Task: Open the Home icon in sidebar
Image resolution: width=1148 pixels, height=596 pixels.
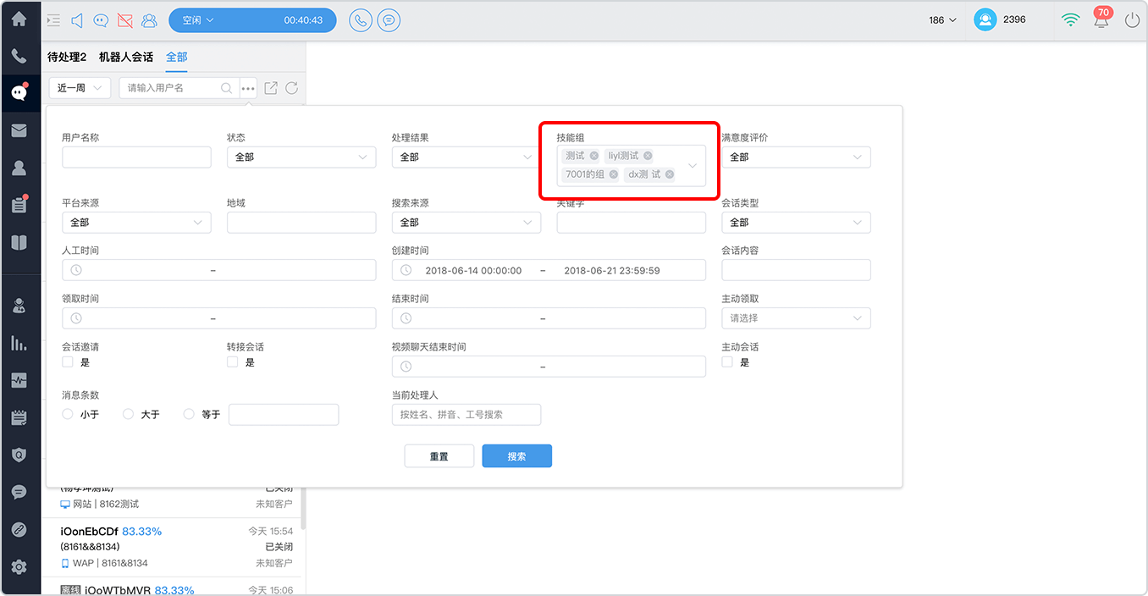Action: (x=19, y=19)
